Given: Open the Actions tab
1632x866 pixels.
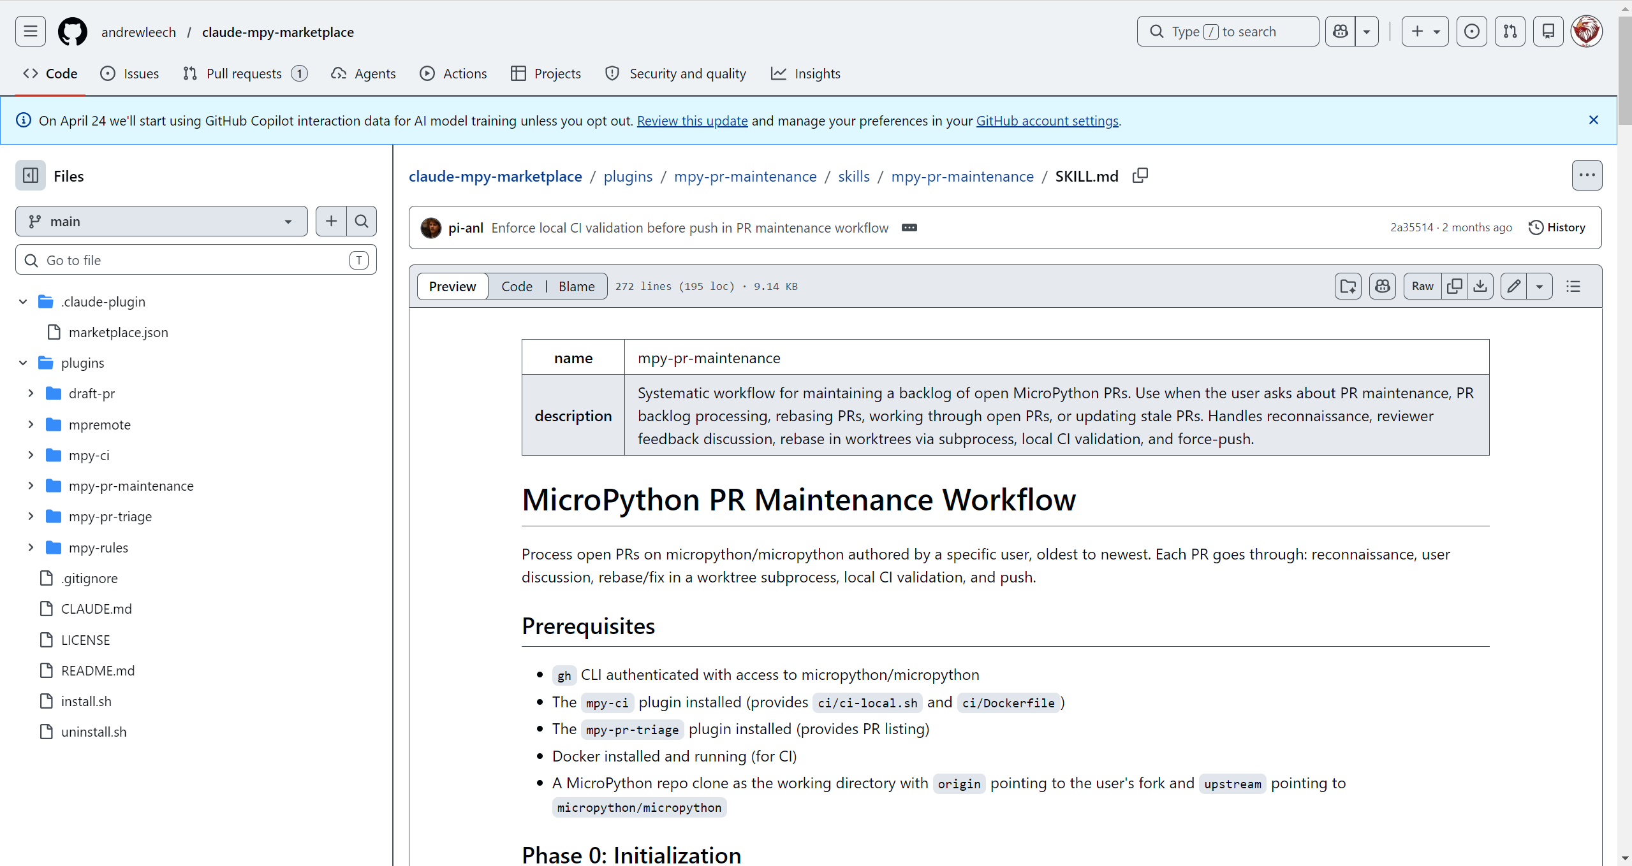Looking at the screenshot, I should pos(453,73).
